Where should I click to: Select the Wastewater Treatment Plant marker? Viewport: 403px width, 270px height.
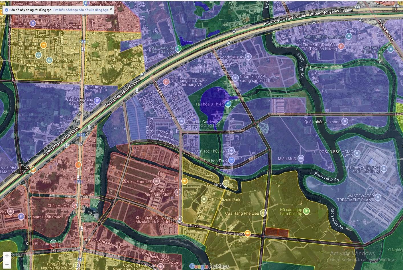click(378, 197)
